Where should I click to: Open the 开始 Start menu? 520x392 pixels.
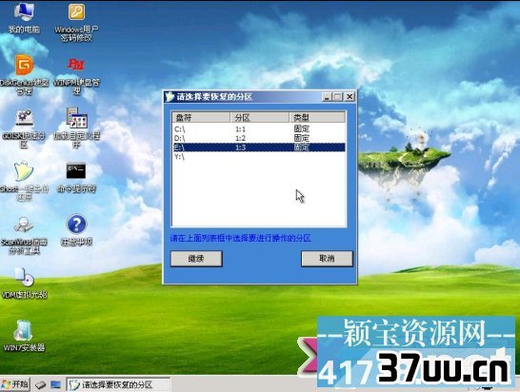coord(15,384)
